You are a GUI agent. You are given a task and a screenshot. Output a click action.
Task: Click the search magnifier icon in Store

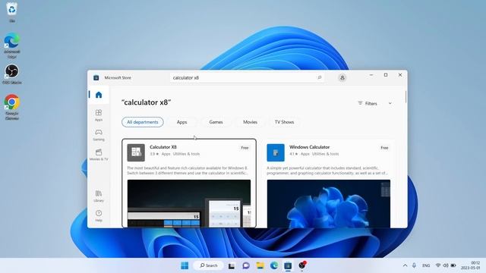pos(319,77)
